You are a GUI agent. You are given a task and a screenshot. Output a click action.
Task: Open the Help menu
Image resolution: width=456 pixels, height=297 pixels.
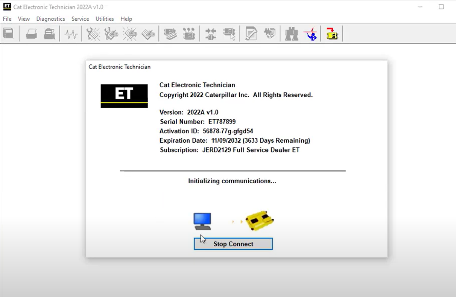126,19
